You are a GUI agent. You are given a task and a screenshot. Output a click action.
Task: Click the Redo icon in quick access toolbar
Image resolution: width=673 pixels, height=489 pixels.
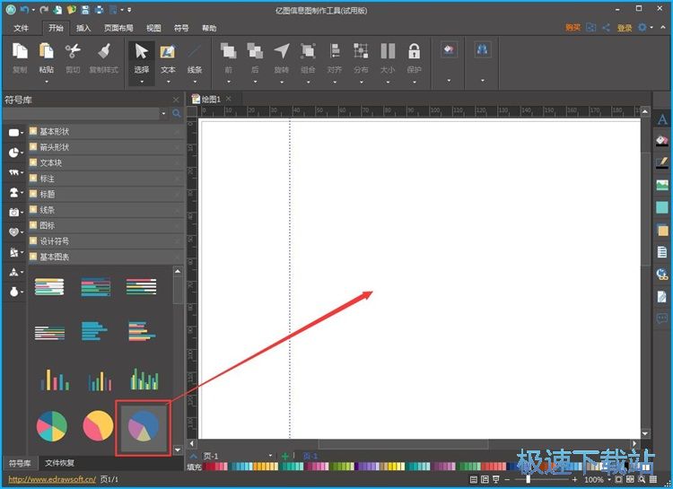(43, 10)
